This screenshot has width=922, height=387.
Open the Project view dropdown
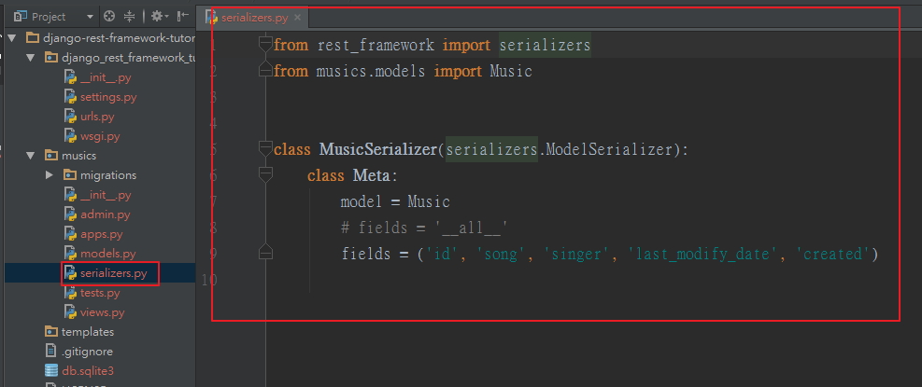pos(90,17)
